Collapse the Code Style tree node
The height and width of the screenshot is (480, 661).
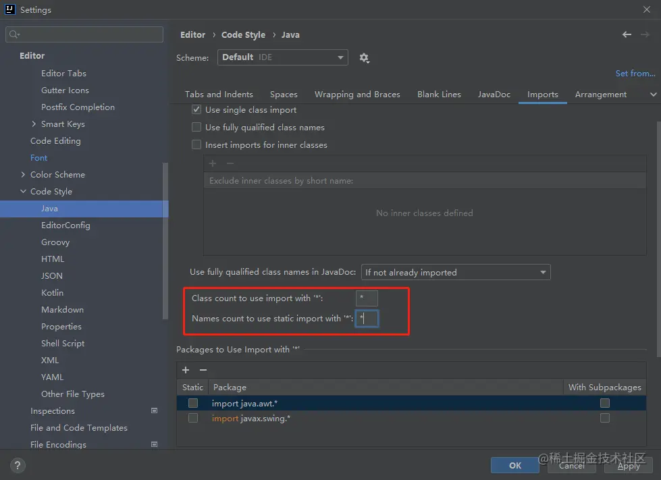pyautogui.click(x=23, y=191)
